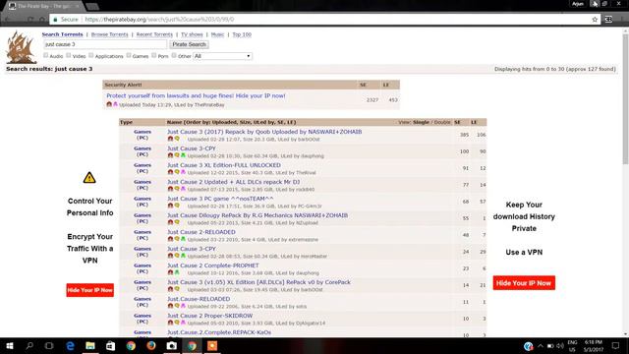Open the Recent Torrents menu link
This screenshot has height=354, width=629.
point(154,34)
